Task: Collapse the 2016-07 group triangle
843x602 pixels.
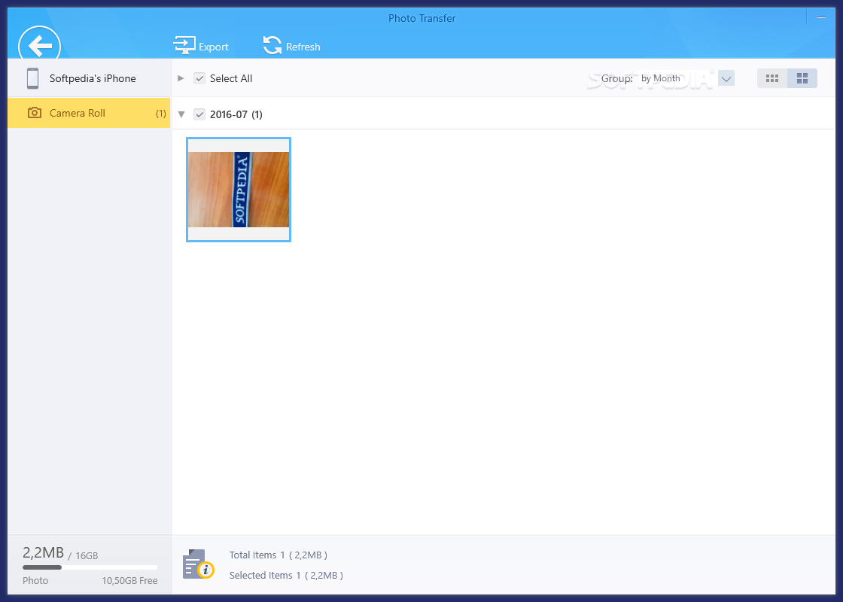Action: 181,114
